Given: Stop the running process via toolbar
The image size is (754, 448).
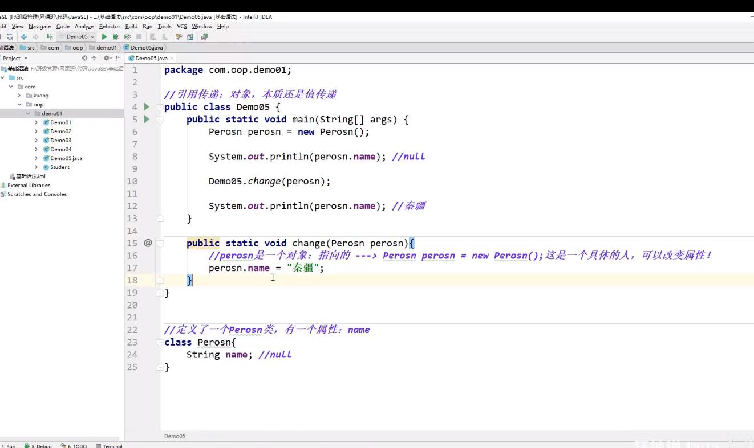Looking at the screenshot, I should [x=139, y=36].
